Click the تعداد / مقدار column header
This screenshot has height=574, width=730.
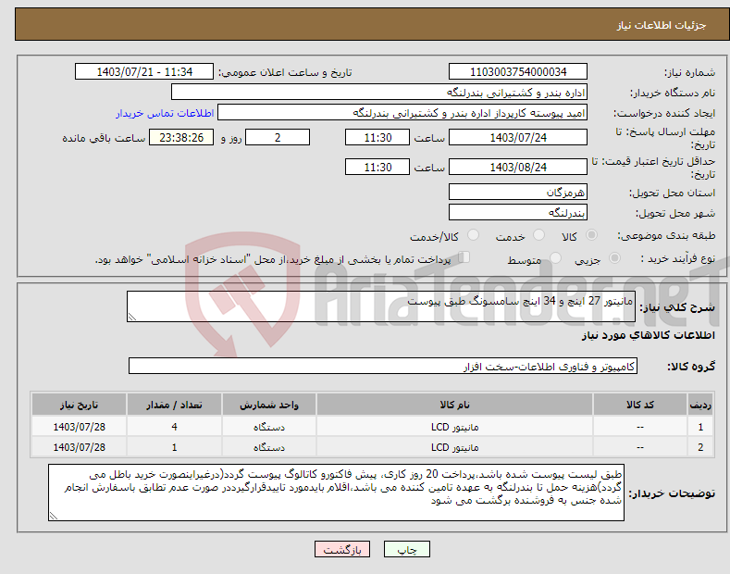coord(174,405)
